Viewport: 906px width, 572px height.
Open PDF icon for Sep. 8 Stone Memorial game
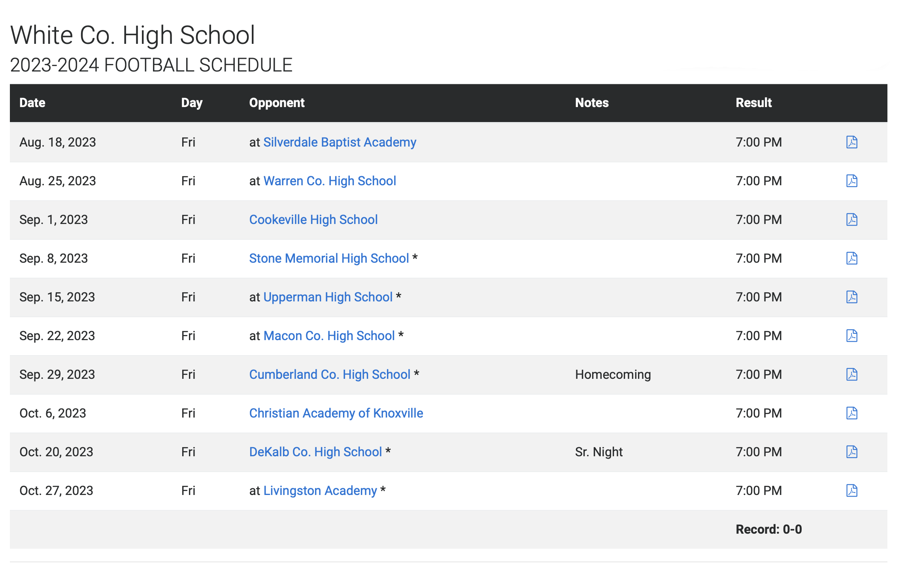(852, 258)
